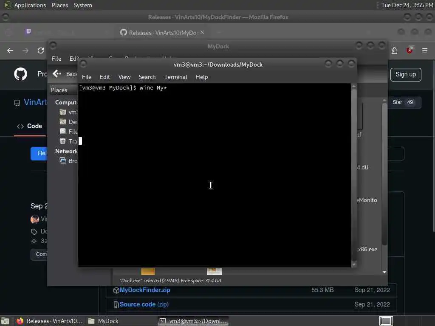This screenshot has width=435, height=326.
Task: Click the commit icon under release date
Action: point(34,241)
